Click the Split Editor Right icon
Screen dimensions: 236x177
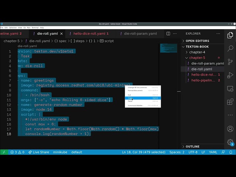pyautogui.click(x=168, y=34)
